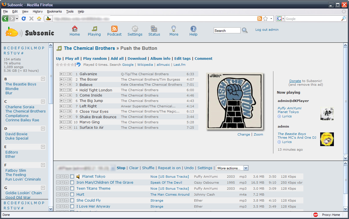The height and width of the screenshot is (219, 349).
Task: Open the Podcast RSS icon
Action: [x=114, y=28]
